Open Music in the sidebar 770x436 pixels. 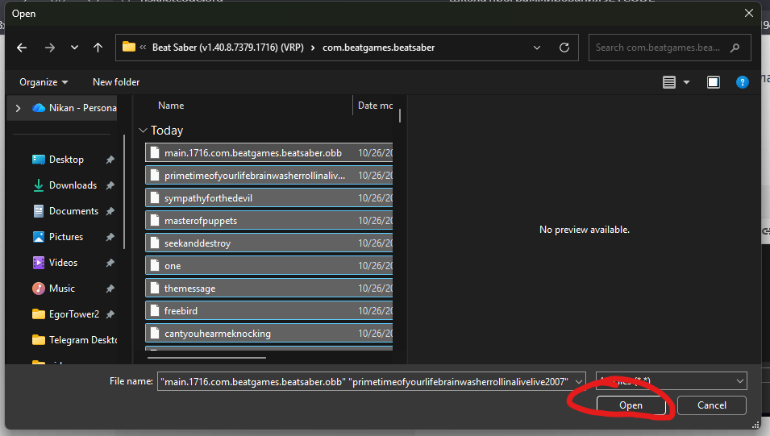coord(62,289)
